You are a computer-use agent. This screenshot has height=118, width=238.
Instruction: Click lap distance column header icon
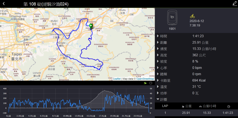183,106
